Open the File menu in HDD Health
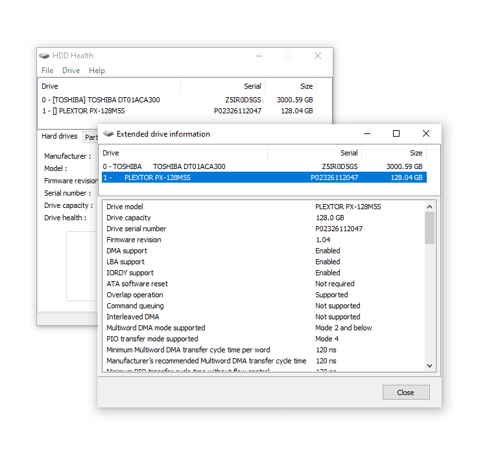Viewport: 478px width, 456px height. pos(47,71)
